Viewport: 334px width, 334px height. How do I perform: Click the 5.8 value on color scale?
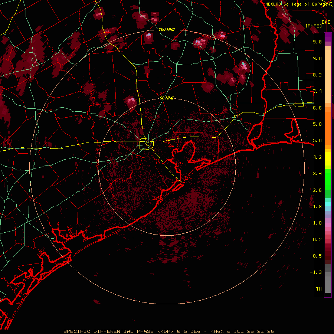317,124
